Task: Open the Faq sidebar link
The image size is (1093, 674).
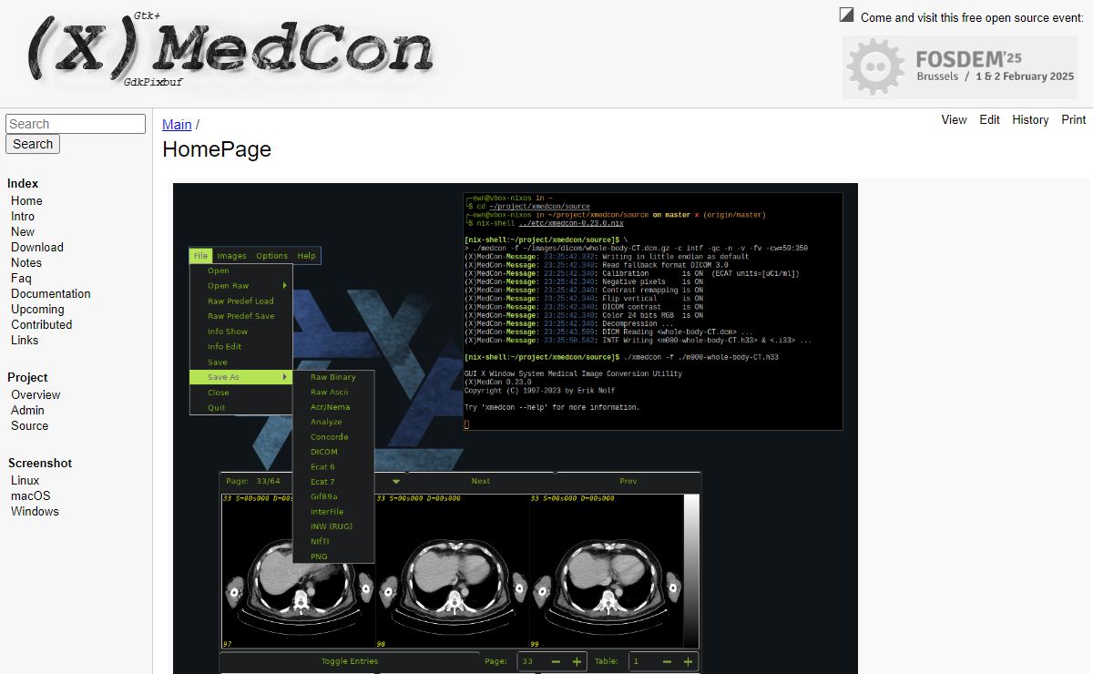Action: click(21, 278)
